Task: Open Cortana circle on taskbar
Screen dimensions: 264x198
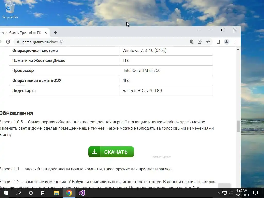Action: tap(31, 193)
